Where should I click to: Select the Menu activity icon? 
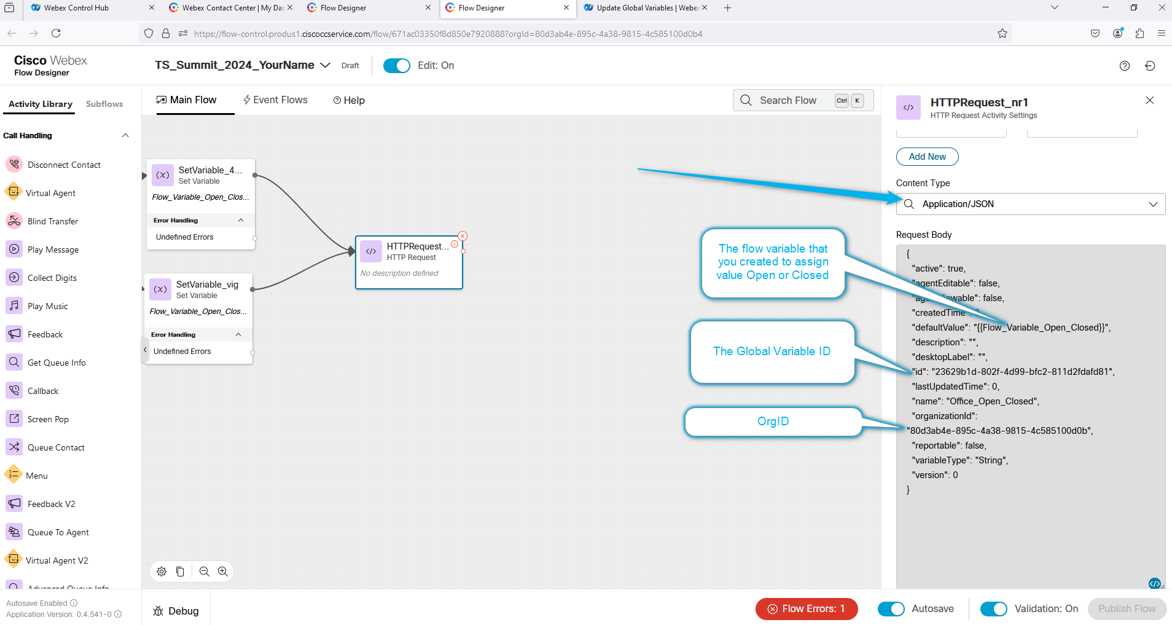point(14,475)
